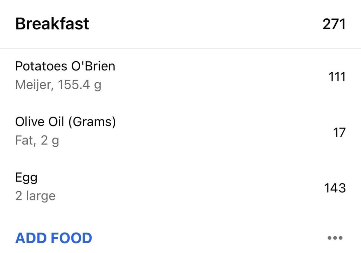
Task: Tap the 143 calorie value for eggs
Action: (335, 188)
